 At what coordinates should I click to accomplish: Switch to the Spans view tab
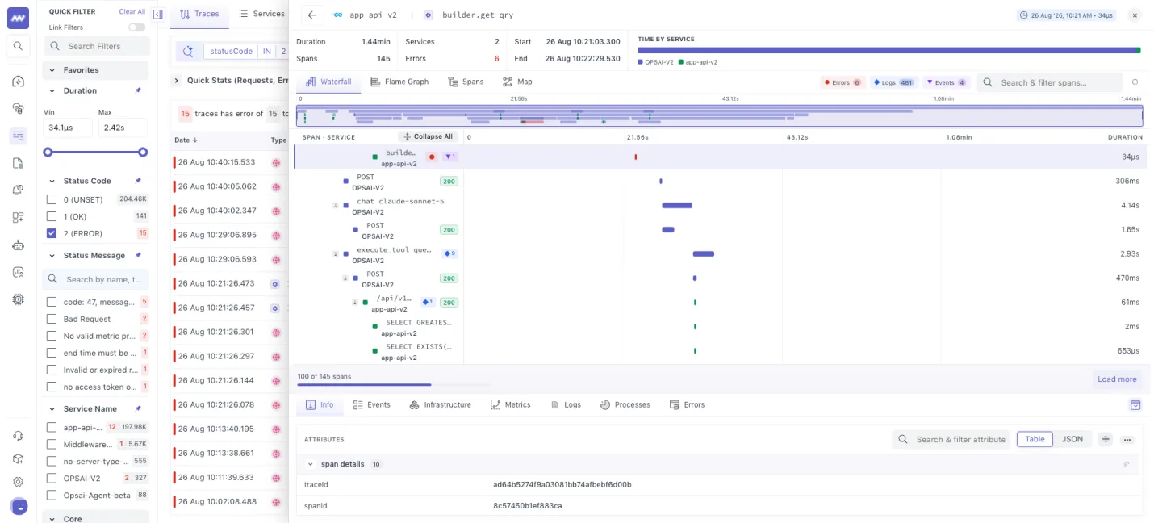[x=465, y=82]
